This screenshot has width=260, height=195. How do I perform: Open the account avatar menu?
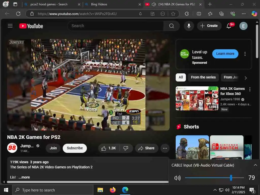tap(243, 26)
